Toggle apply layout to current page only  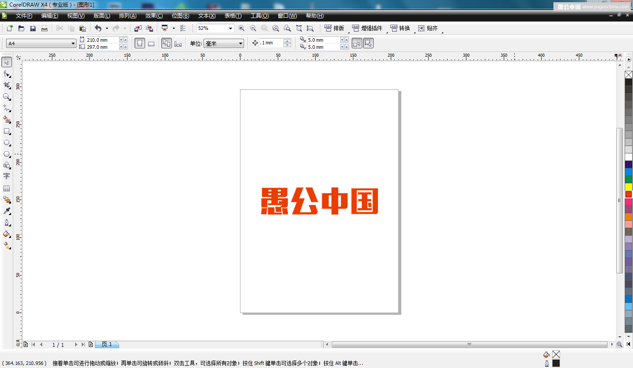pos(178,43)
